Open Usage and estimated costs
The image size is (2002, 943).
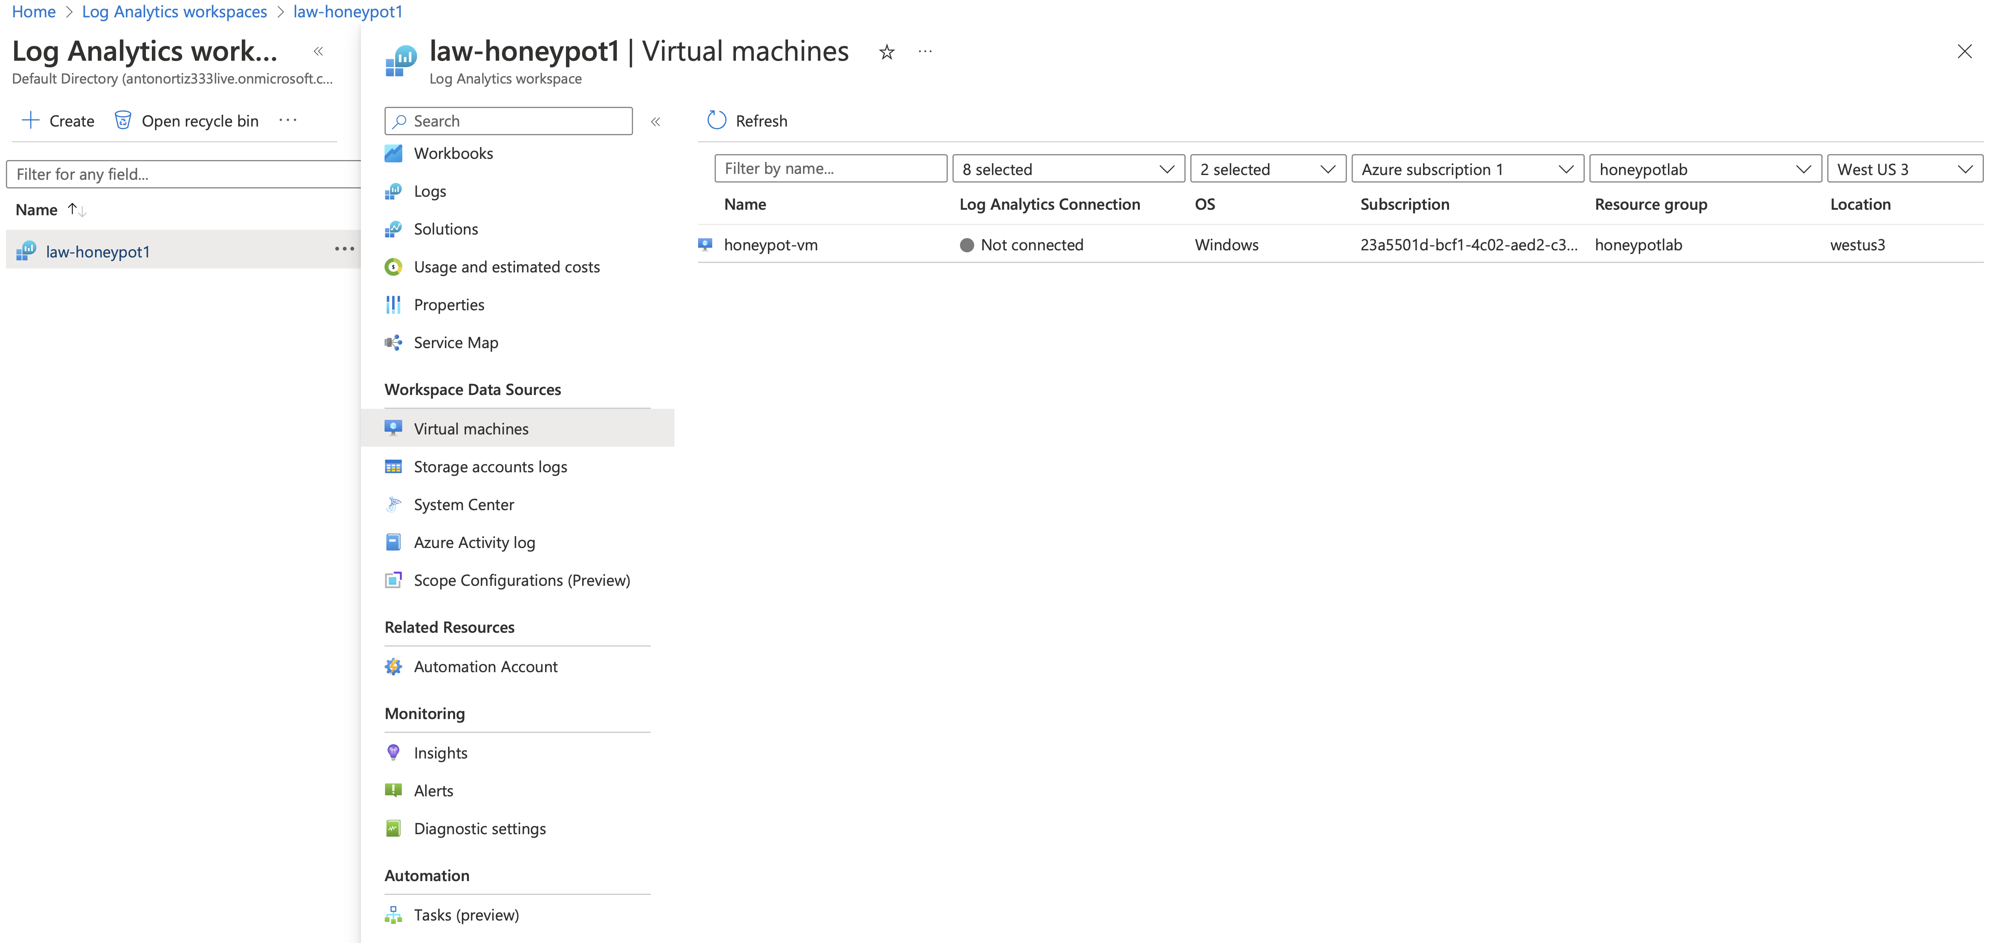pos(506,266)
